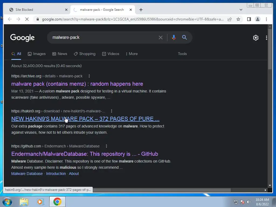Open the Google page three-dot menu
Viewport: 276px width, 207px height.
267,38
